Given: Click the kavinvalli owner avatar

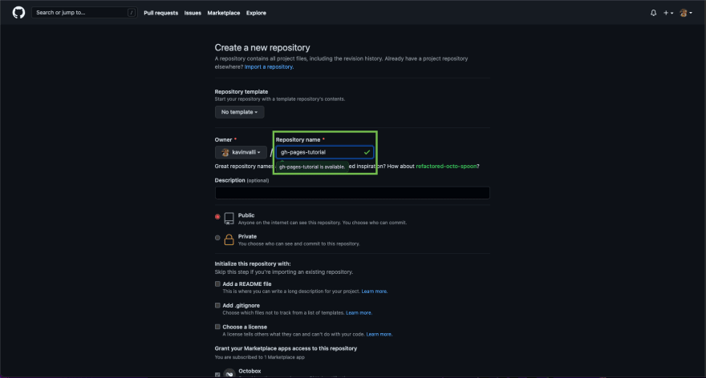Looking at the screenshot, I should point(225,152).
